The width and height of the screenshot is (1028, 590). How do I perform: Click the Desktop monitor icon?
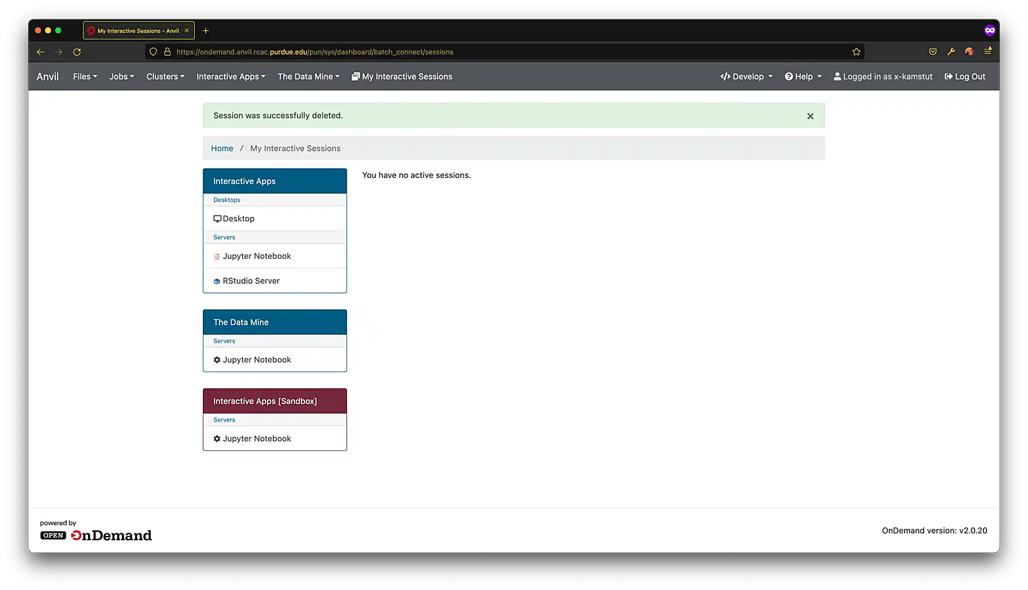tap(217, 218)
